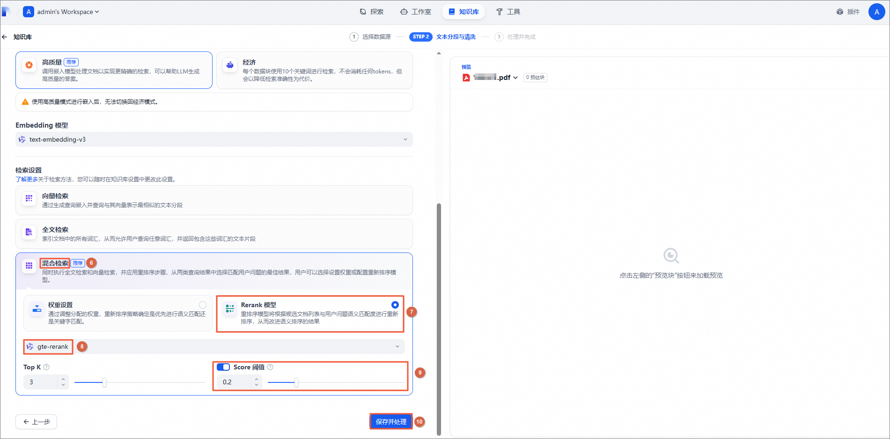The image size is (890, 439).
Task: Click the 向量检索 grid icon
Action: click(x=29, y=198)
